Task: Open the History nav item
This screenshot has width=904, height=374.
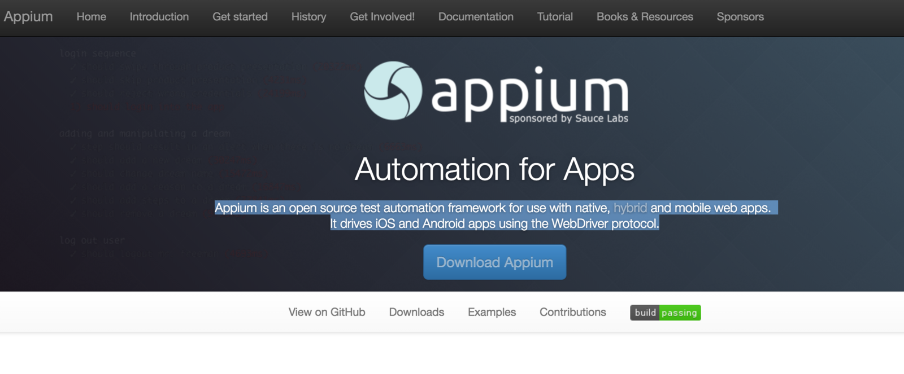Action: click(x=308, y=17)
